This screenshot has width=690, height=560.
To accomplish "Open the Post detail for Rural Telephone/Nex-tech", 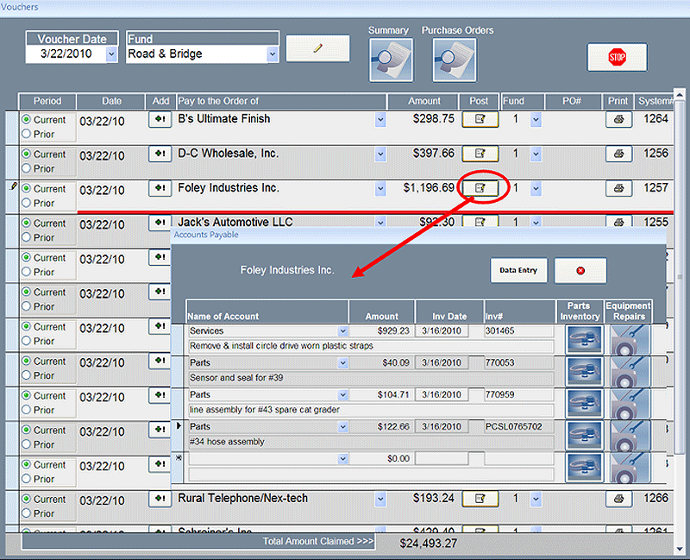I will [x=480, y=499].
